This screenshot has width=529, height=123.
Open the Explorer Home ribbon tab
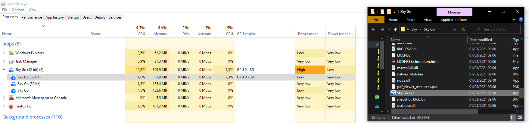(x=393, y=20)
